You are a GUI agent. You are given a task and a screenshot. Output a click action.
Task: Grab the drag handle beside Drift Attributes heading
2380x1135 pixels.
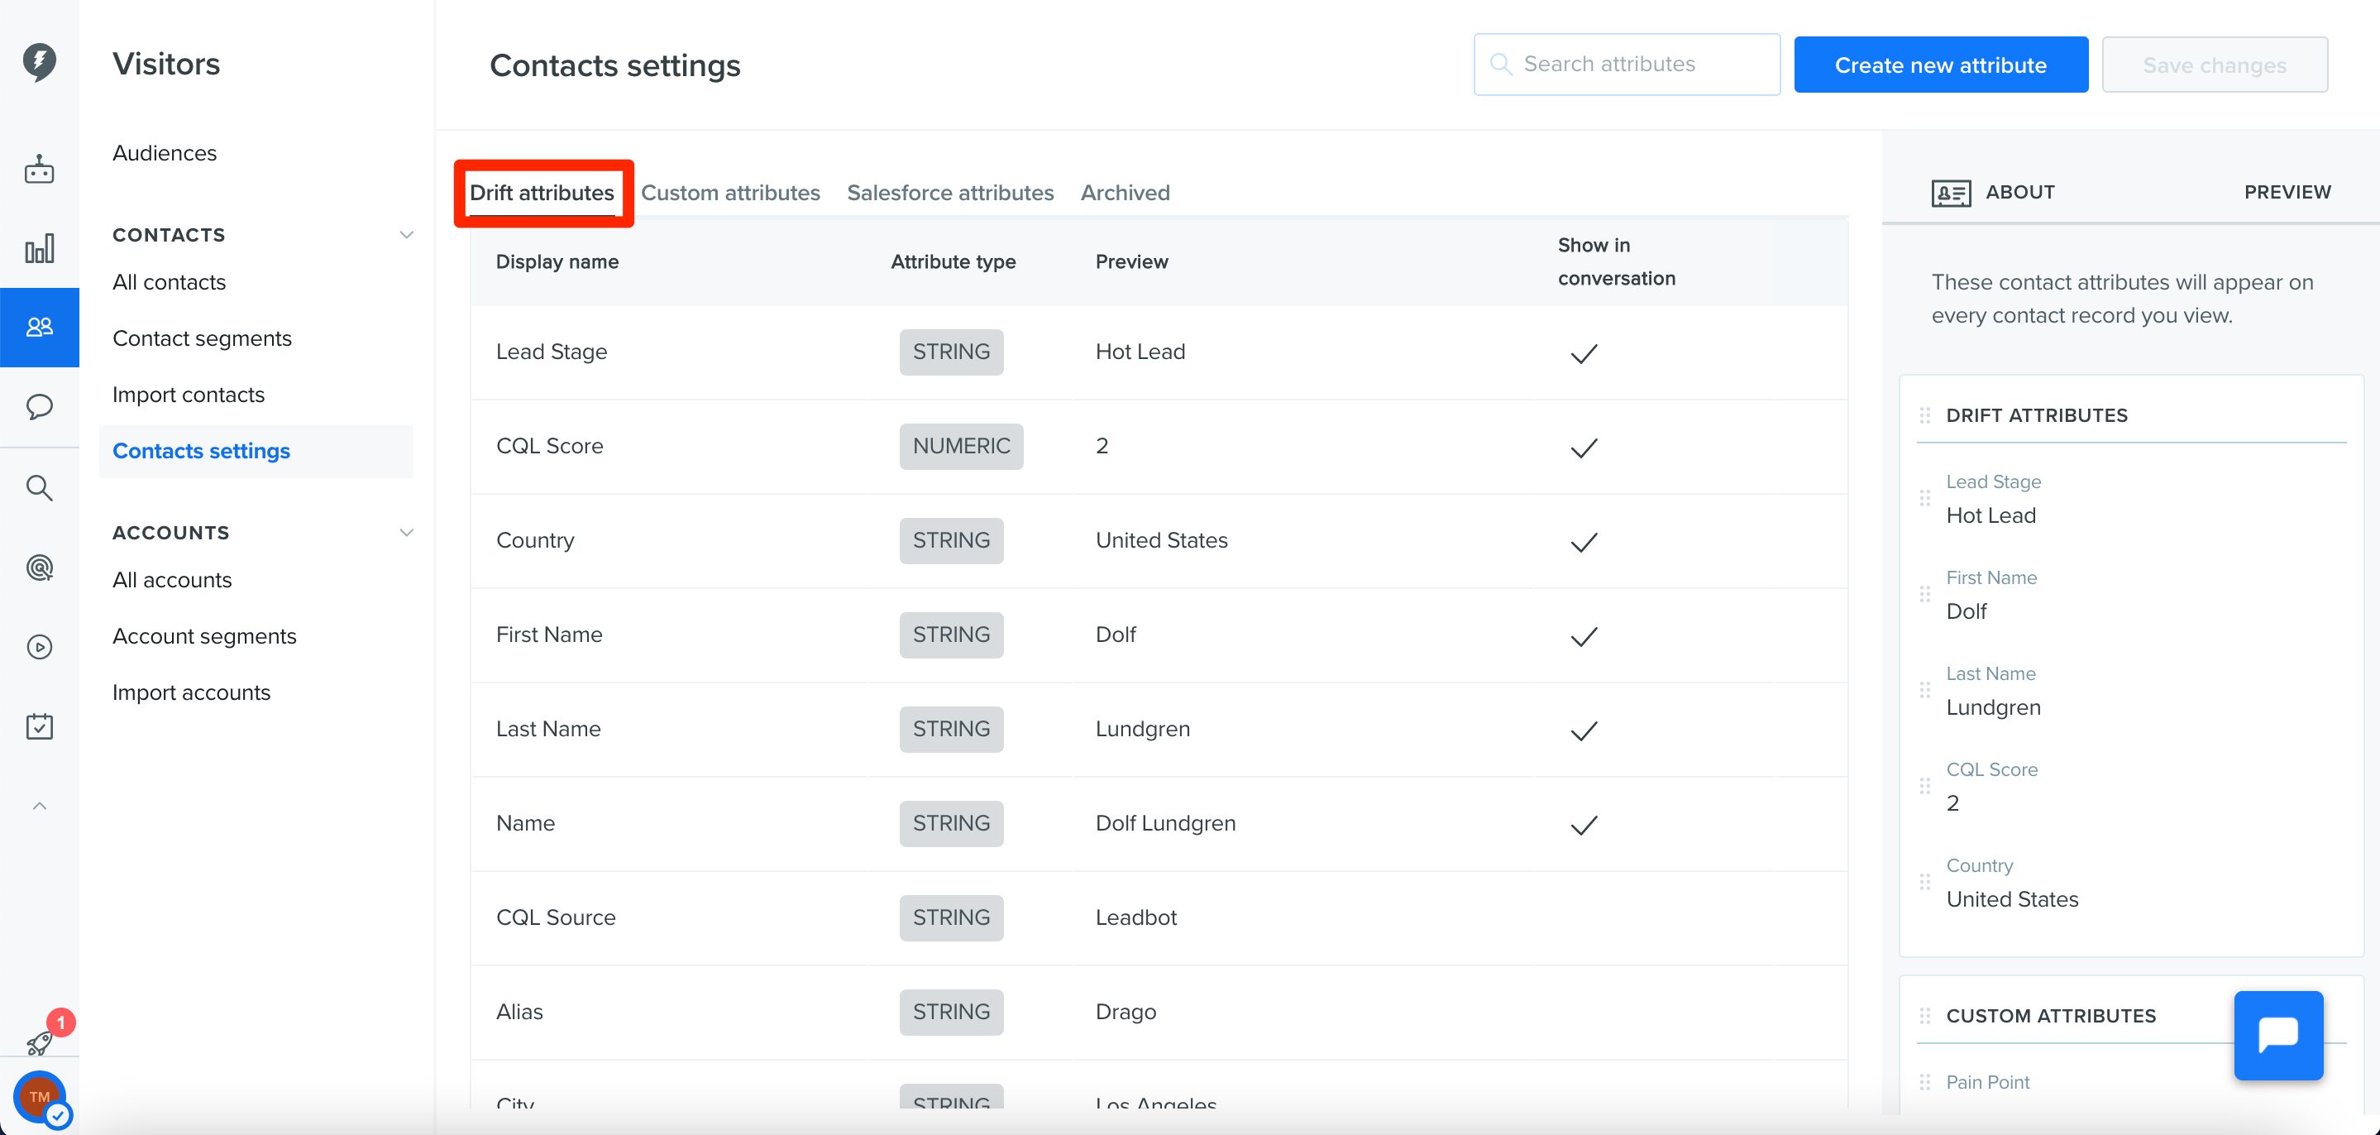[1924, 415]
